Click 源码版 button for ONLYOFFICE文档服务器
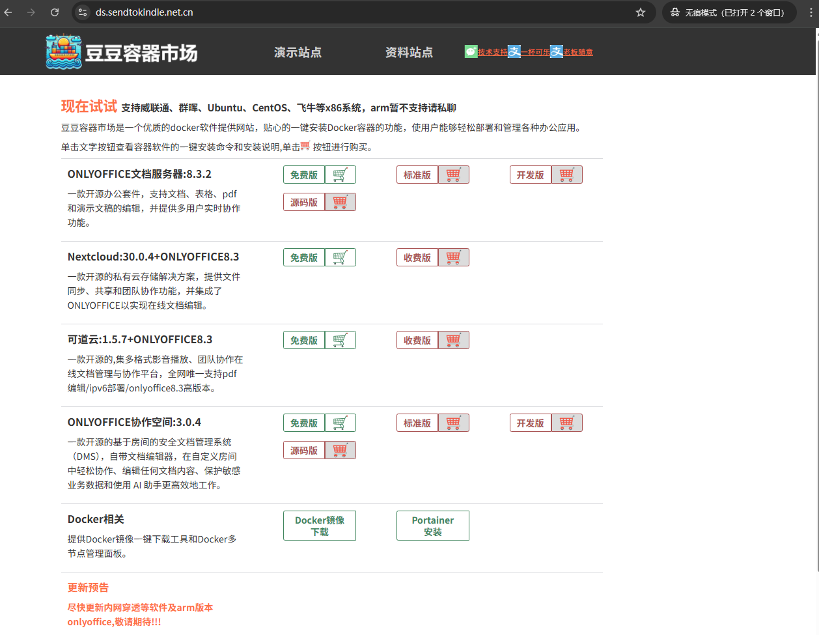The width and height of the screenshot is (819, 635). point(304,202)
